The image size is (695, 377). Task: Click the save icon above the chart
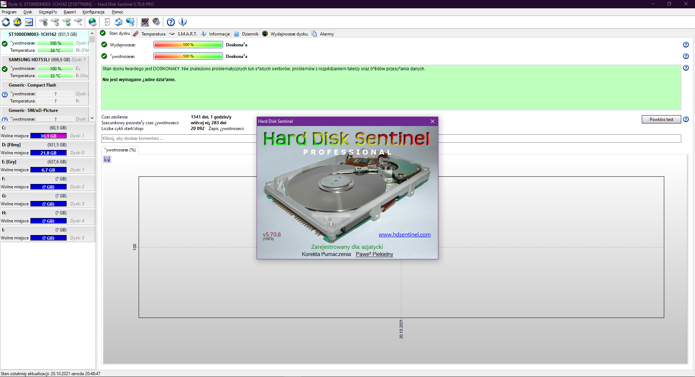(107, 159)
